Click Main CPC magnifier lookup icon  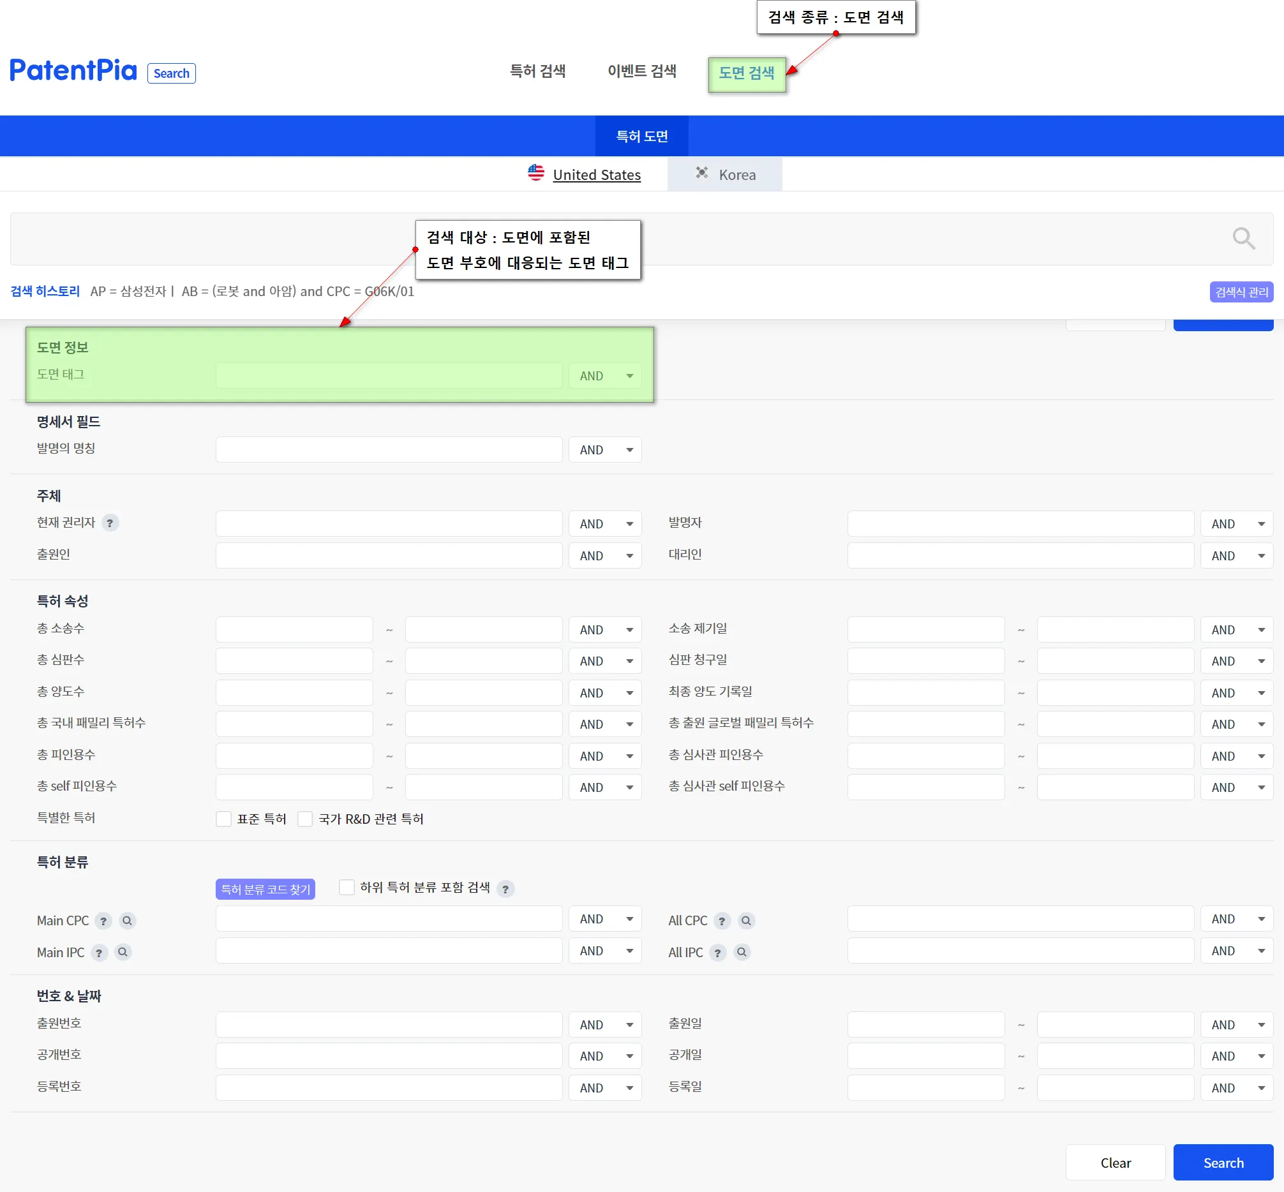point(127,921)
